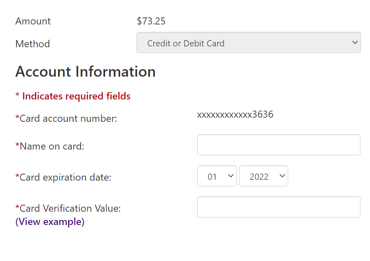370x261 pixels.
Task: Click the $73.25 amount value
Action: (x=151, y=21)
